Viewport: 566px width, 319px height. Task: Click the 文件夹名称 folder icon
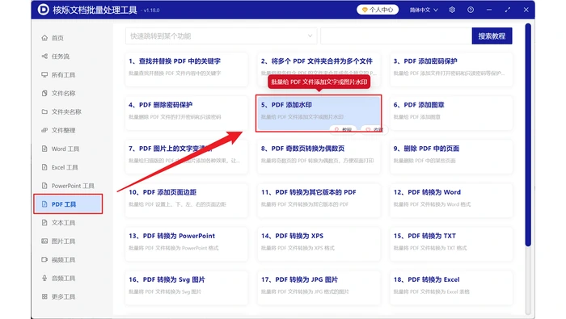(x=44, y=111)
